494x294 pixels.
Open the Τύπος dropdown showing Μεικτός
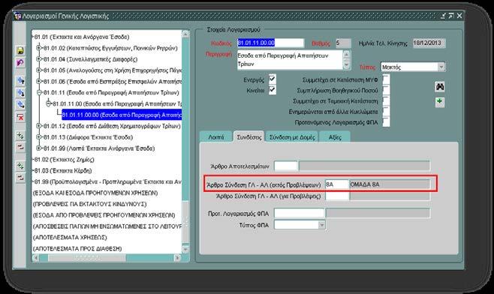click(441, 67)
